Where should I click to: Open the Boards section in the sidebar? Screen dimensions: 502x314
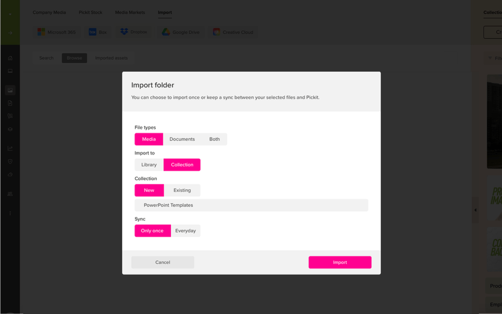click(x=10, y=116)
